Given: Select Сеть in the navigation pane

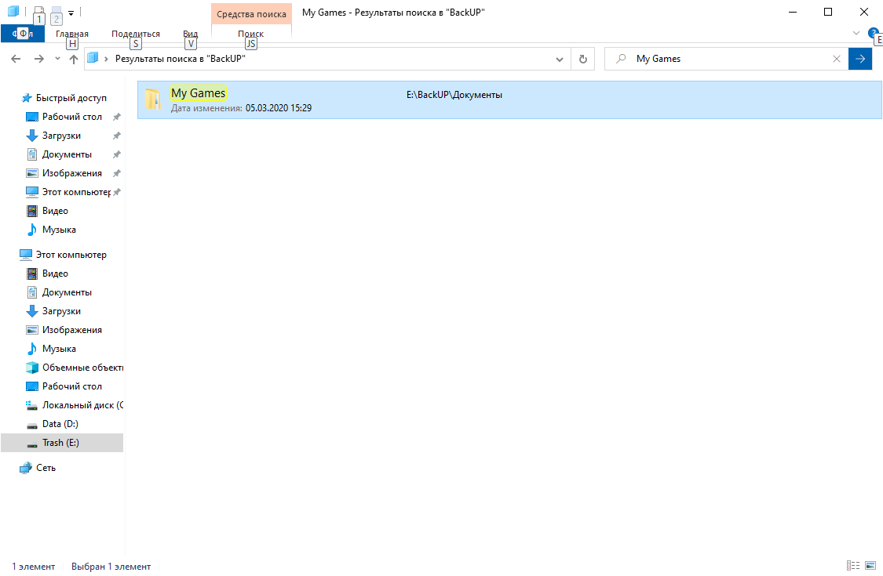Looking at the screenshot, I should pyautogui.click(x=46, y=467).
